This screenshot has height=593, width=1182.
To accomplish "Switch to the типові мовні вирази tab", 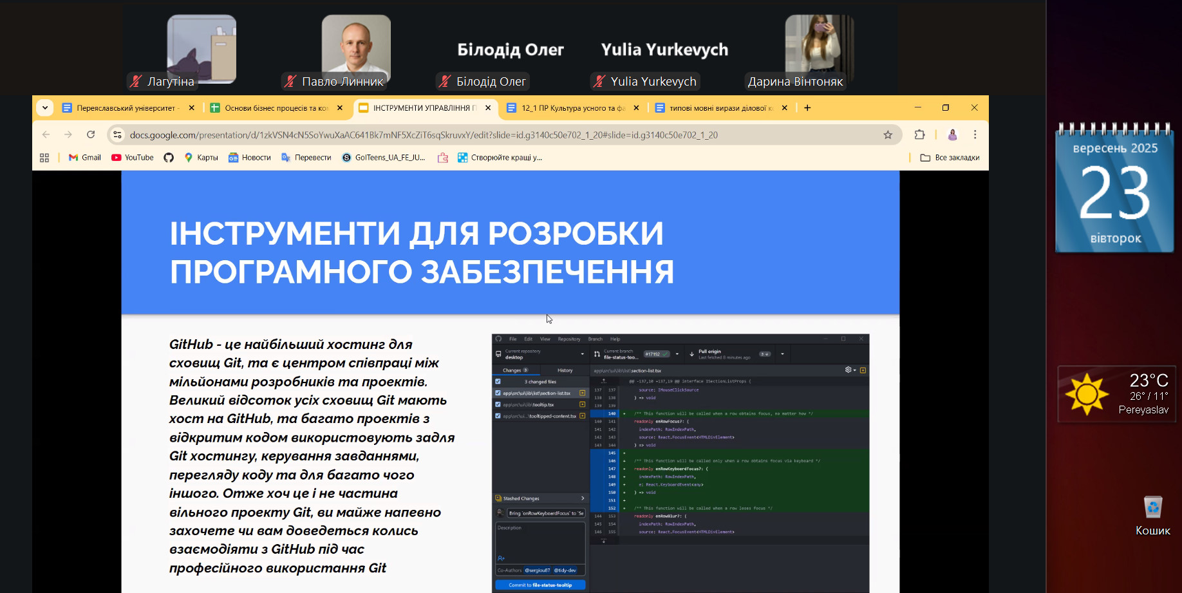I will pos(718,108).
